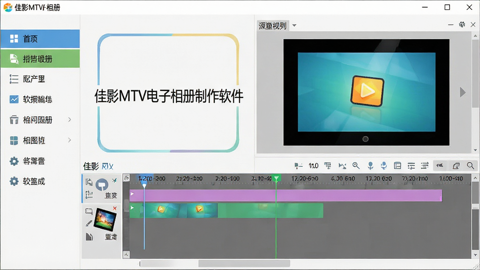Click the back arrow toolbar button
The width and height of the screenshot is (480, 270).
440,165
